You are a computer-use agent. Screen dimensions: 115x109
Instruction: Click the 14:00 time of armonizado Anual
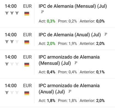11,86
